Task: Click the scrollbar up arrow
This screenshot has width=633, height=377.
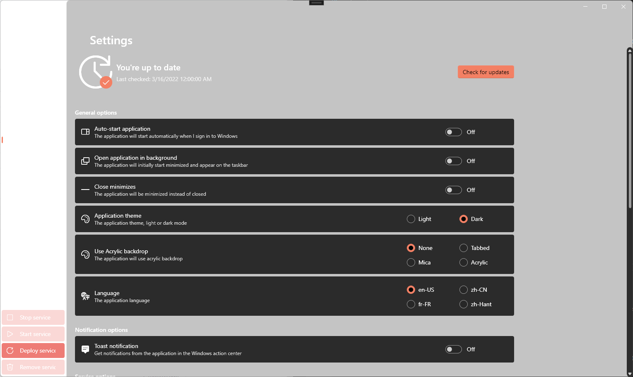Action: pos(630,50)
